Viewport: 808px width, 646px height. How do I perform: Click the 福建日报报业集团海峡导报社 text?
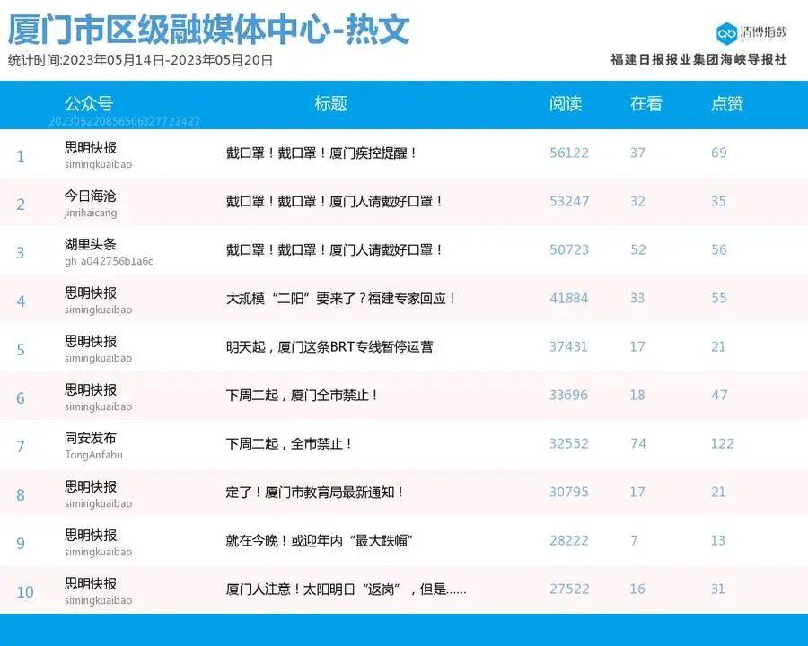698,59
